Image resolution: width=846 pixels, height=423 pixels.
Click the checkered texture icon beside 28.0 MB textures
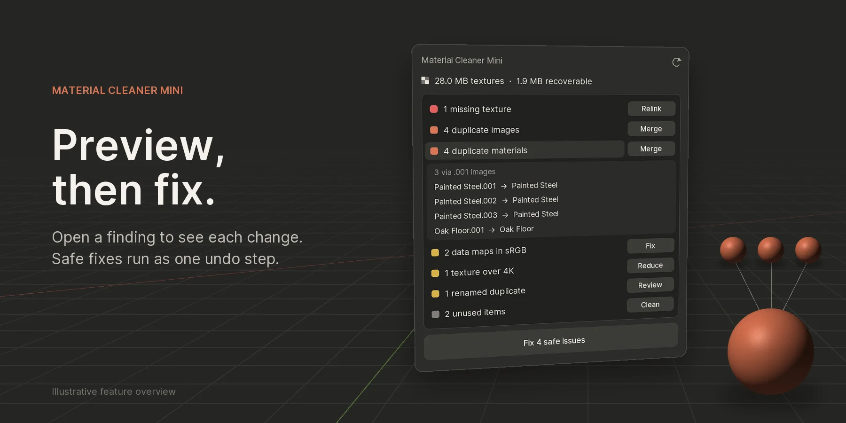click(425, 80)
